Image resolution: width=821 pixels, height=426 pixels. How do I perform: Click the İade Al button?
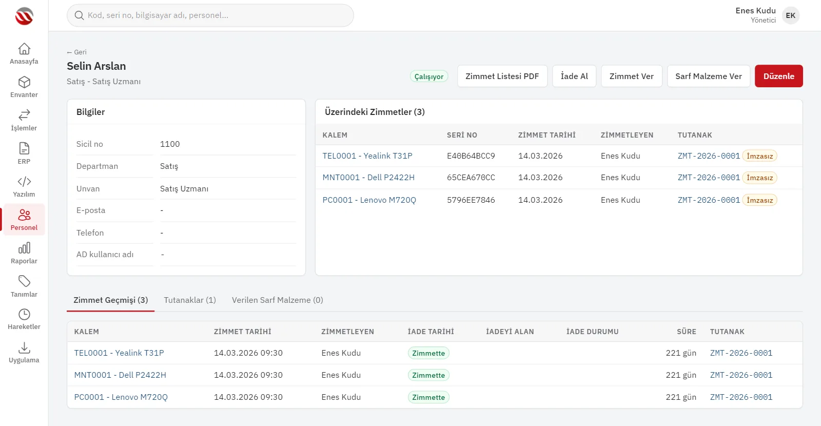[x=574, y=76]
